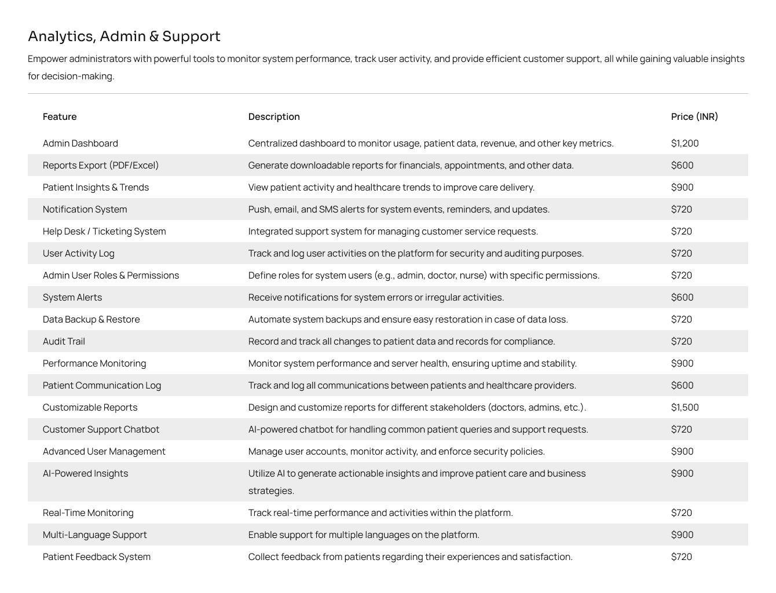Select the Data Backup & Restore row
The image size is (776, 593).
pyautogui.click(x=388, y=319)
